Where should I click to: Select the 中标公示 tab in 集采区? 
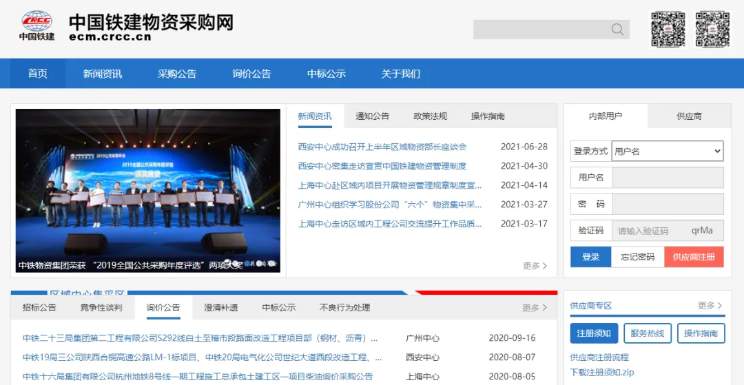[x=279, y=308]
